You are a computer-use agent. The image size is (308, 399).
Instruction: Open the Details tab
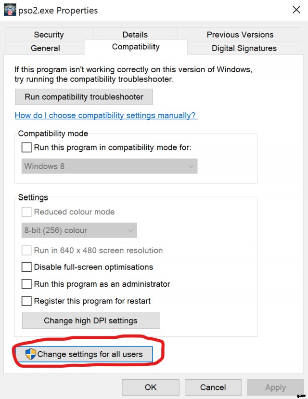135,35
